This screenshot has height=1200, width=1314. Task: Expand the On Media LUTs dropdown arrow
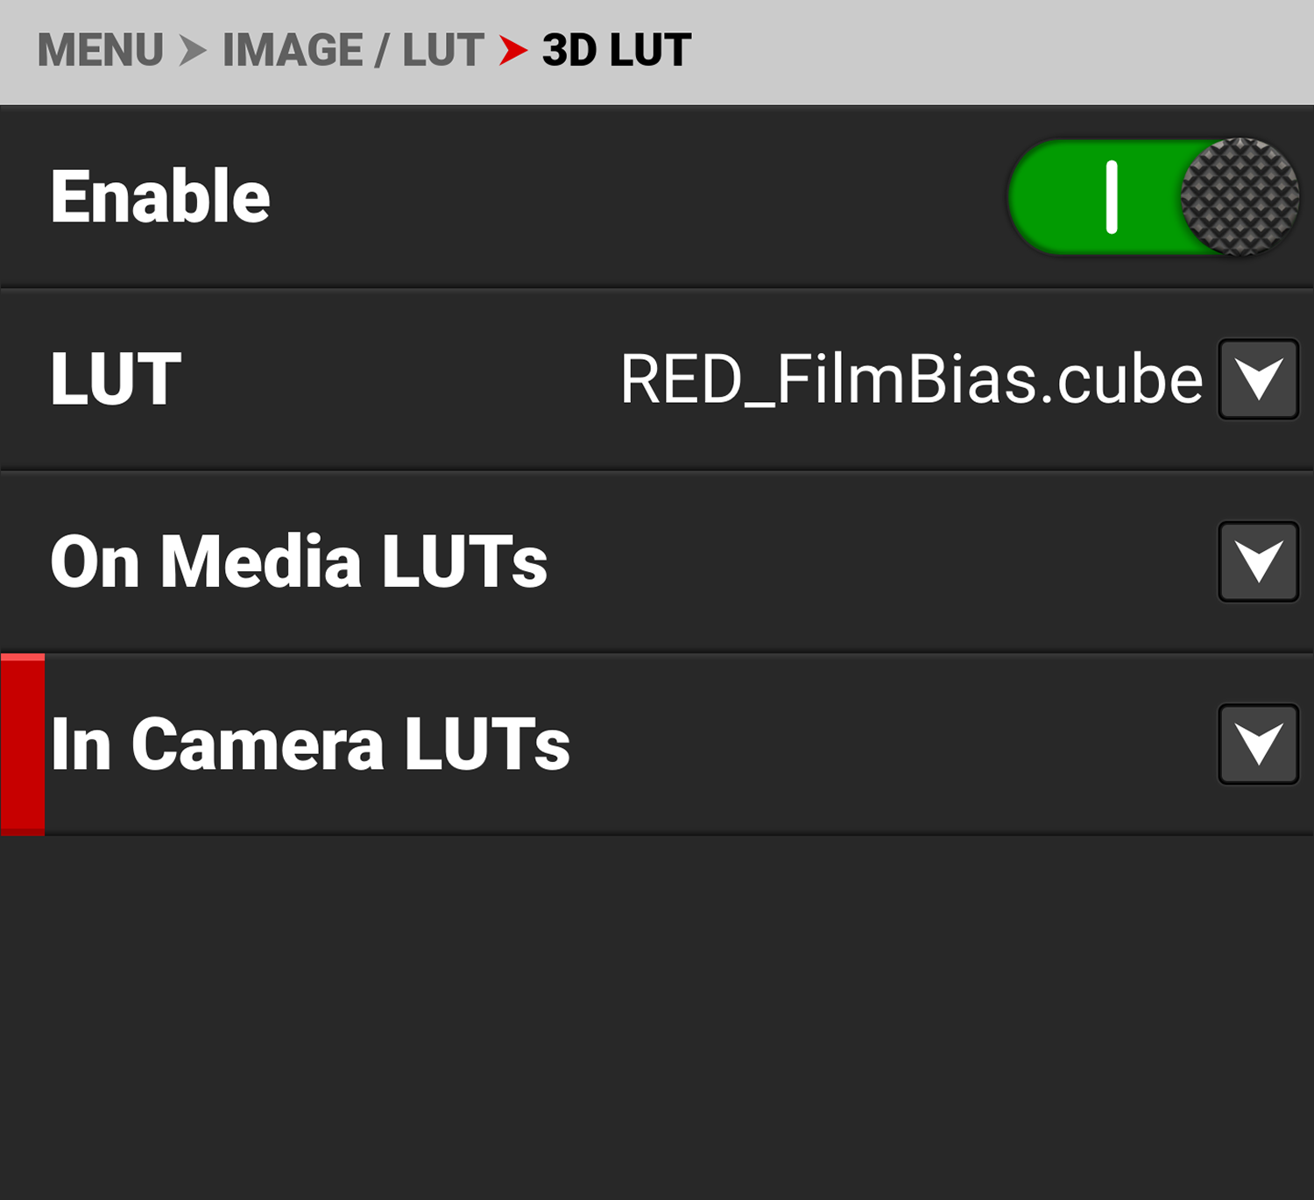pos(1258,561)
